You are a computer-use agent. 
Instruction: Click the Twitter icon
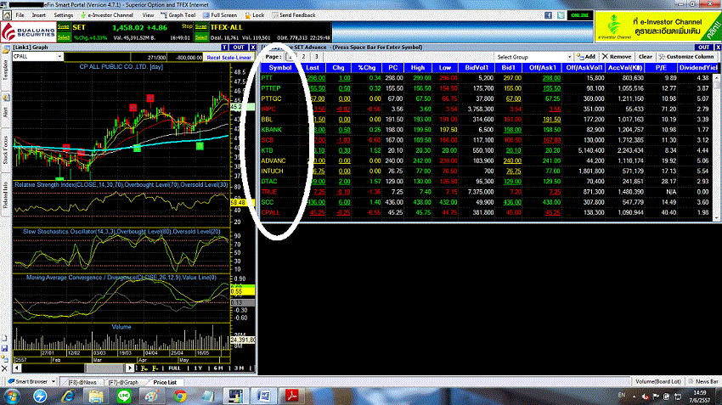[561, 15]
